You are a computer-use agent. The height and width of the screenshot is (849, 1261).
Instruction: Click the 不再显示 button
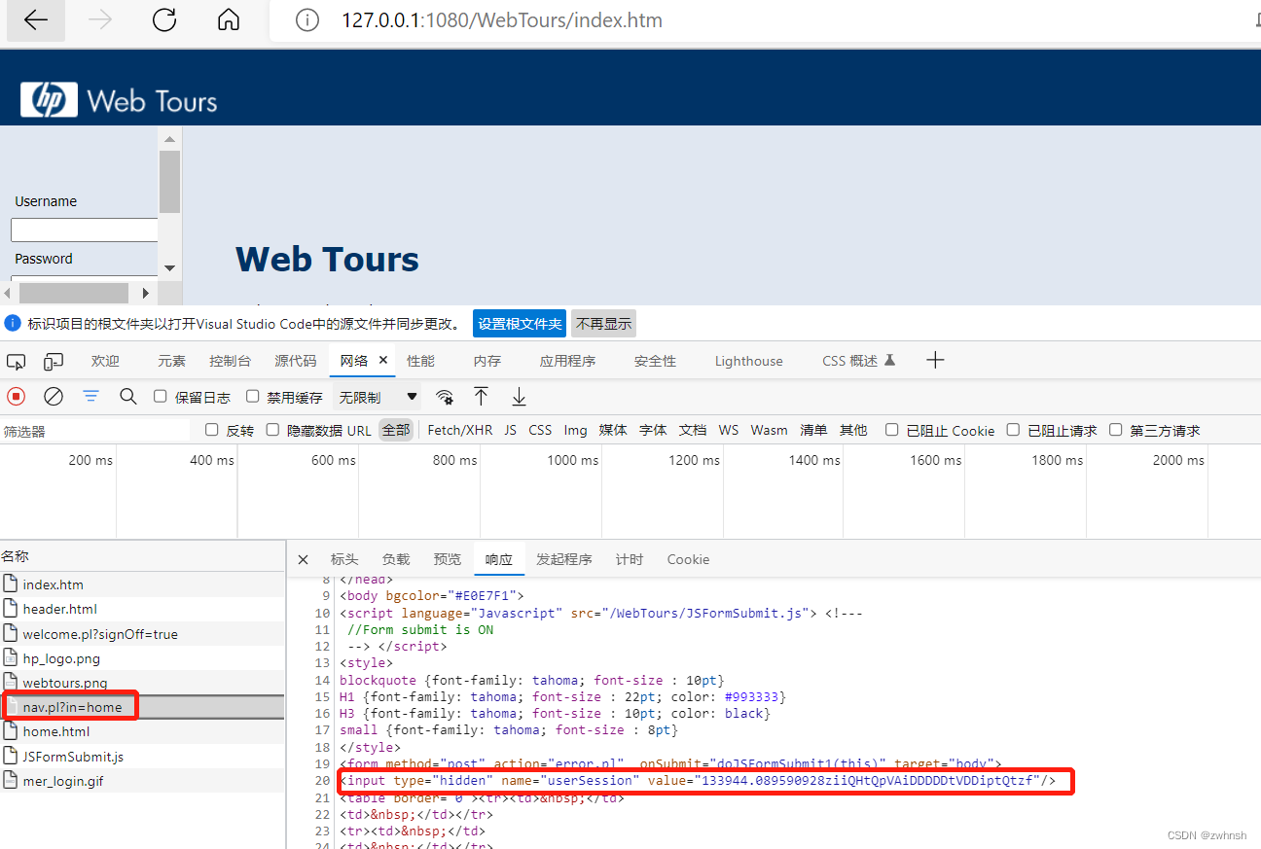click(603, 324)
